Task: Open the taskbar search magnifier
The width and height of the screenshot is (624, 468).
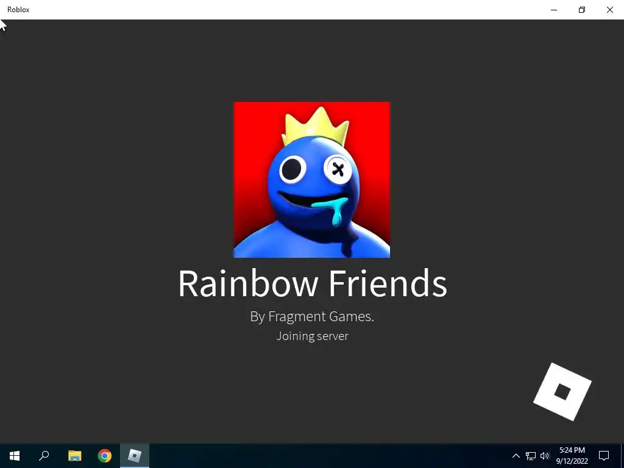Action: (44, 456)
